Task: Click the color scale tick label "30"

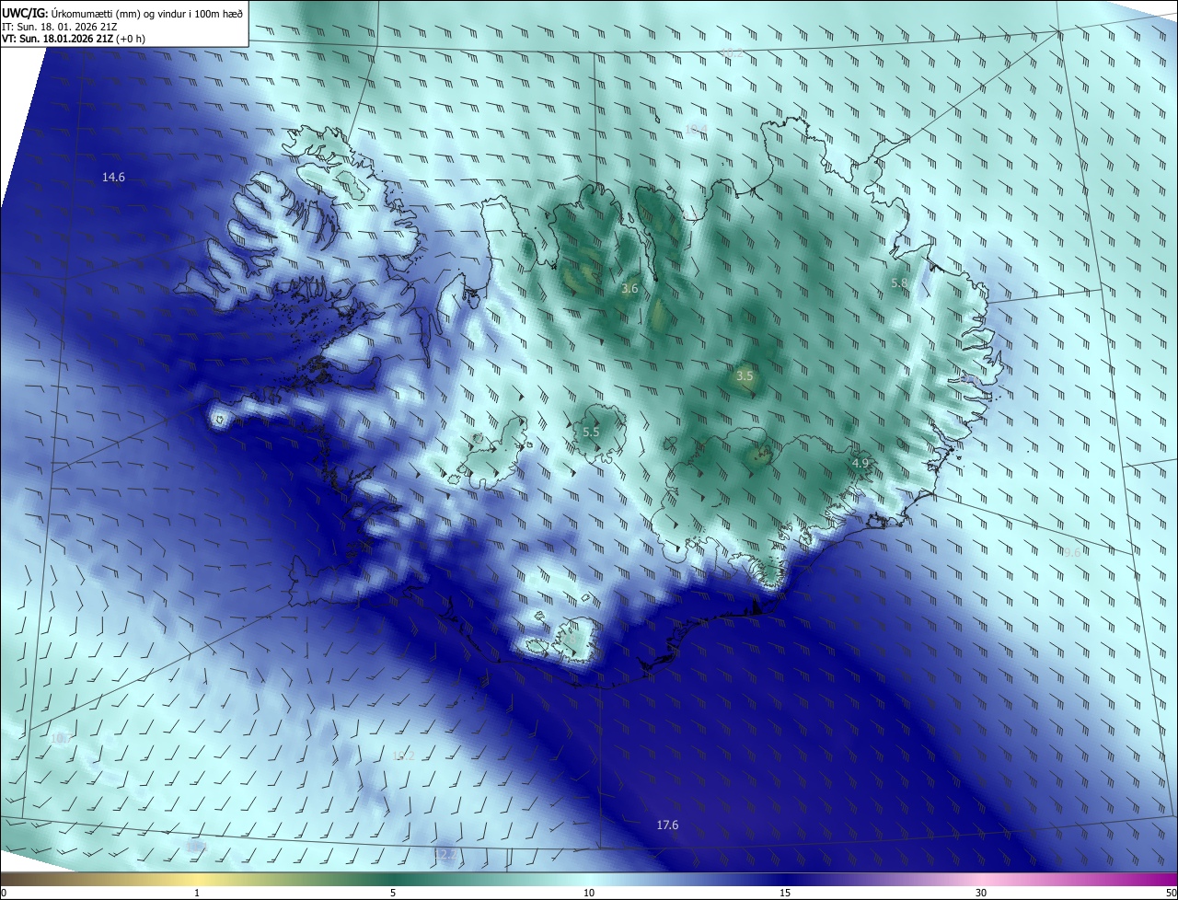Action: point(981,893)
